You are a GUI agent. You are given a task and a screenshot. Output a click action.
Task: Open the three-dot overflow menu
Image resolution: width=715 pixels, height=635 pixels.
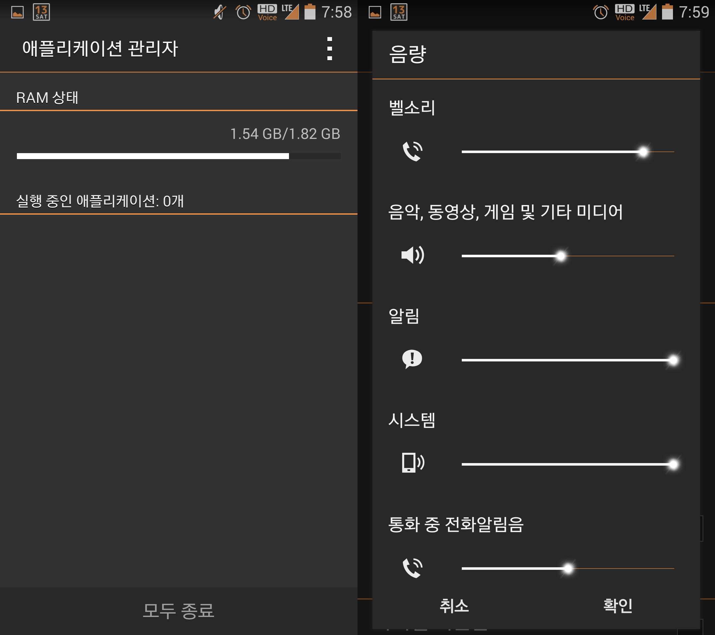coord(329,49)
